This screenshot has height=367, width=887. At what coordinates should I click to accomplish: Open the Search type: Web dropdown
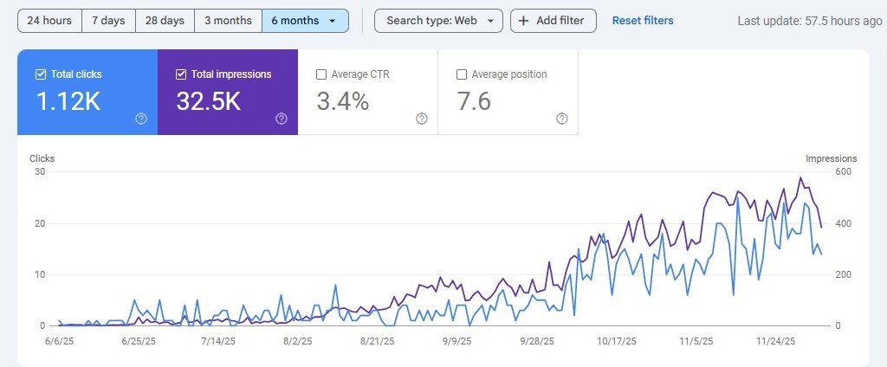pyautogui.click(x=438, y=21)
